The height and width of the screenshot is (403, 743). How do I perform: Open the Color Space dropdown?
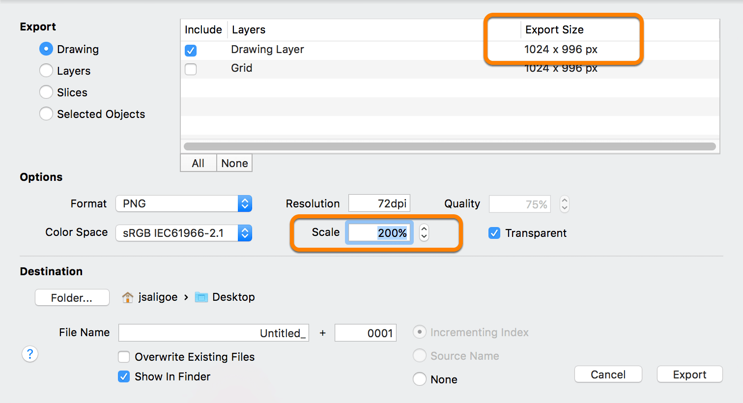pos(184,233)
